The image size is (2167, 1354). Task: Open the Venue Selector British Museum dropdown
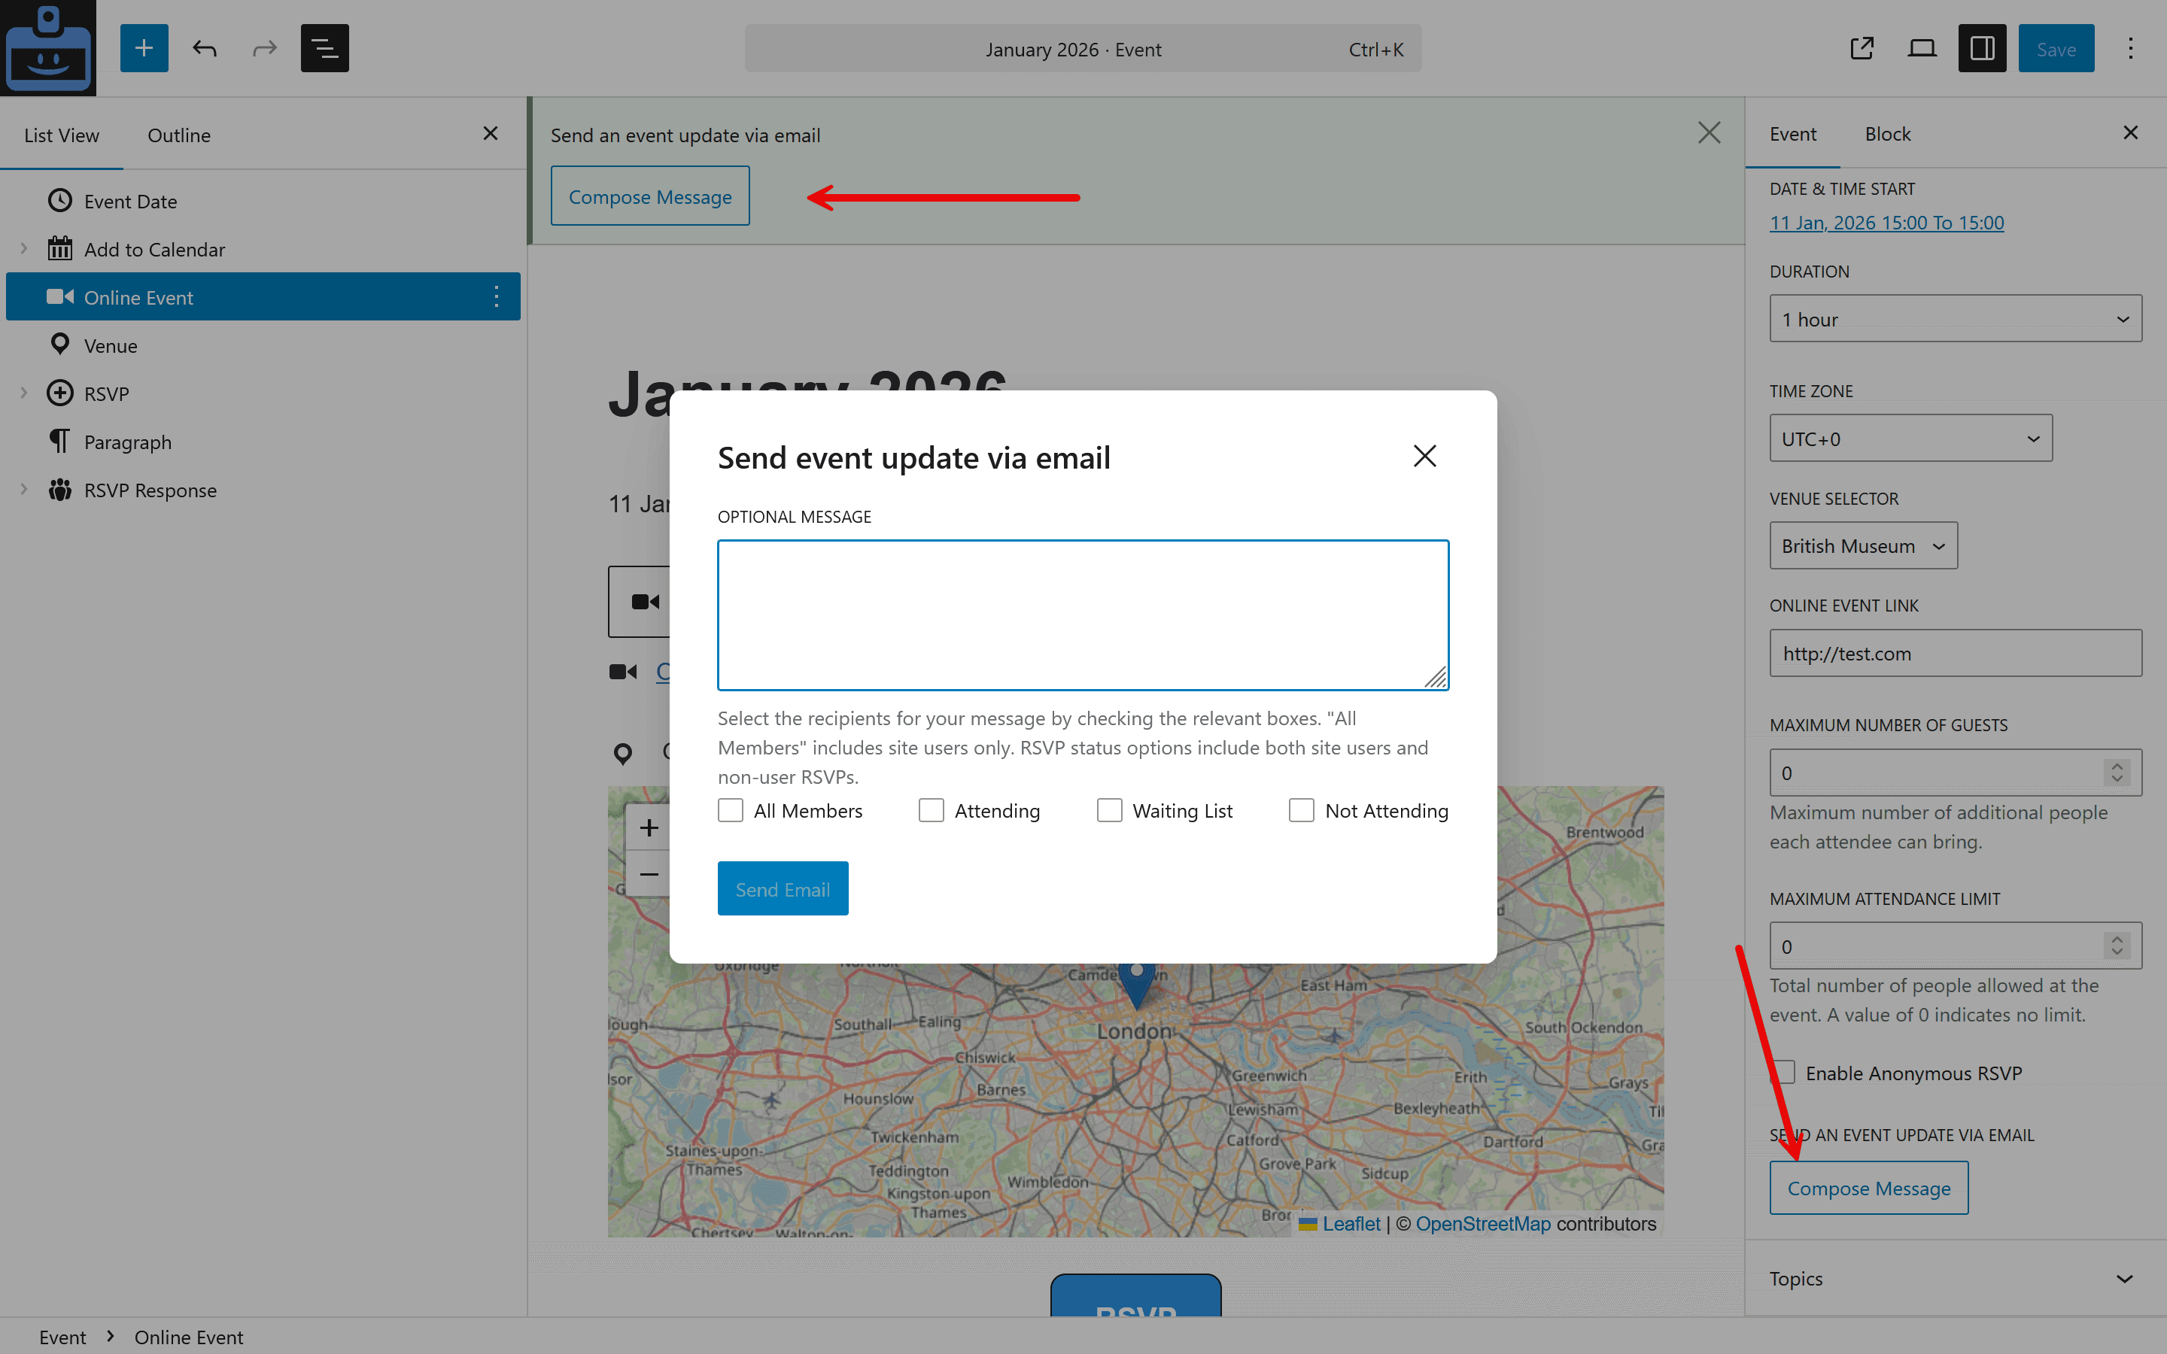pos(1862,545)
